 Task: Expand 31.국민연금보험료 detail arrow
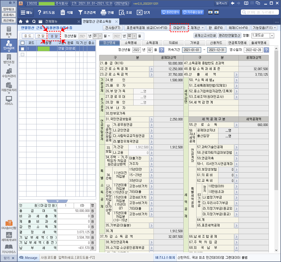click(151, 119)
